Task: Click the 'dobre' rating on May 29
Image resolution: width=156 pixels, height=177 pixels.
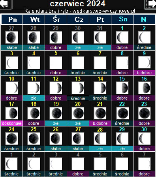Action: point(56,47)
